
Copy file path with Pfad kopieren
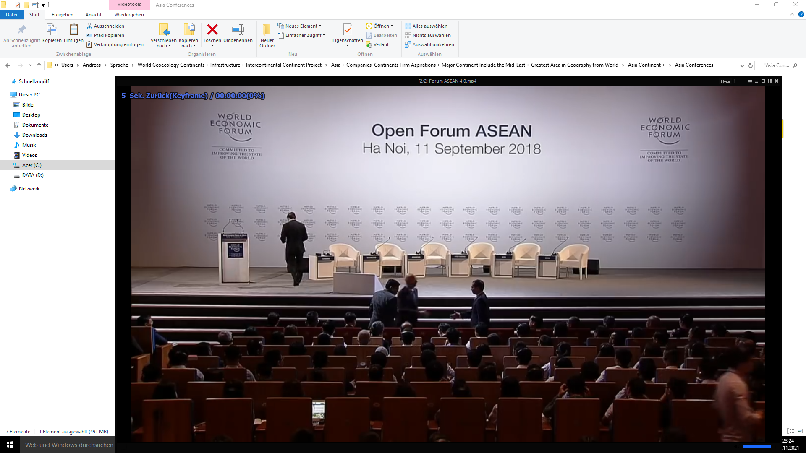point(105,35)
